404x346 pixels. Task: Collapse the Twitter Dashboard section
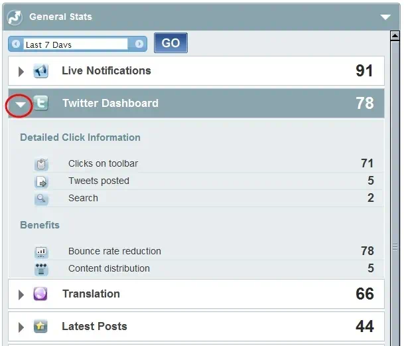(21, 104)
